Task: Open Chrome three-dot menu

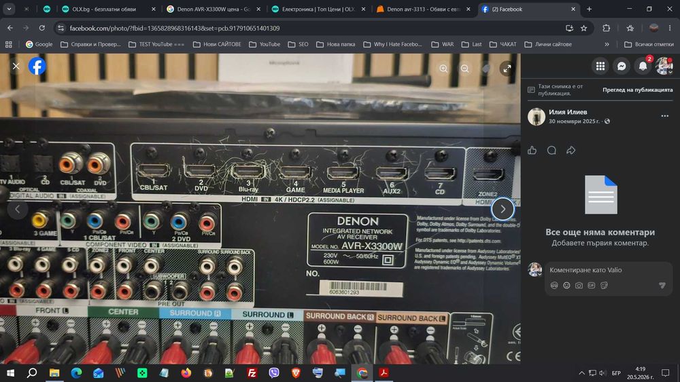Action: point(670,28)
